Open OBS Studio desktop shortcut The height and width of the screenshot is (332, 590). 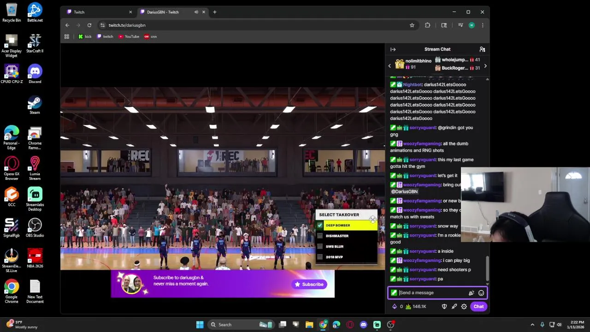coord(35,228)
